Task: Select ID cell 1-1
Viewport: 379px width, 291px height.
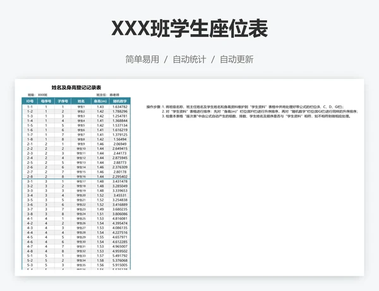Action: coord(30,107)
